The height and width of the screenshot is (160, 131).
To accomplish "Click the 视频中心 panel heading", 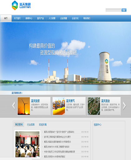I will pyautogui.click(x=98, y=125).
